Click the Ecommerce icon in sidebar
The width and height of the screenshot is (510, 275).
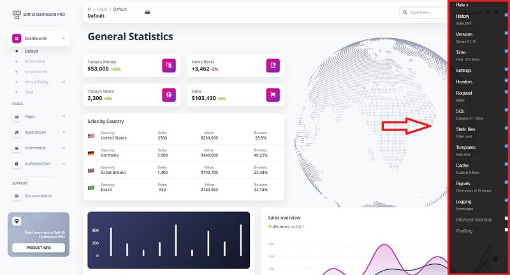17,148
